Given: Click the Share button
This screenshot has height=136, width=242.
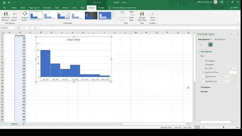Looking at the screenshot, I should tap(234, 8).
